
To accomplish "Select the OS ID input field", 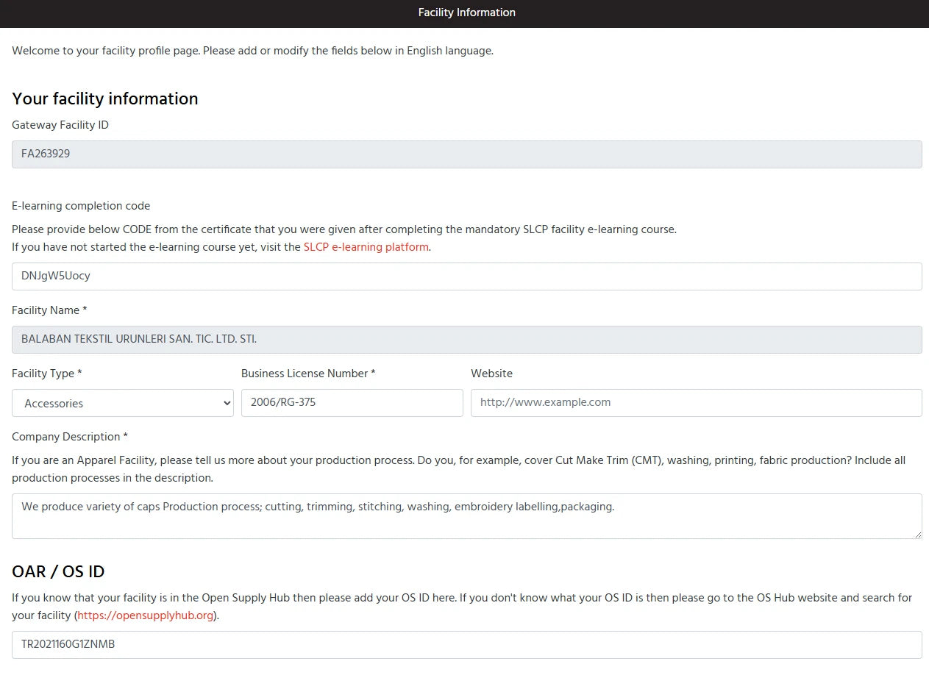I will [x=466, y=645].
